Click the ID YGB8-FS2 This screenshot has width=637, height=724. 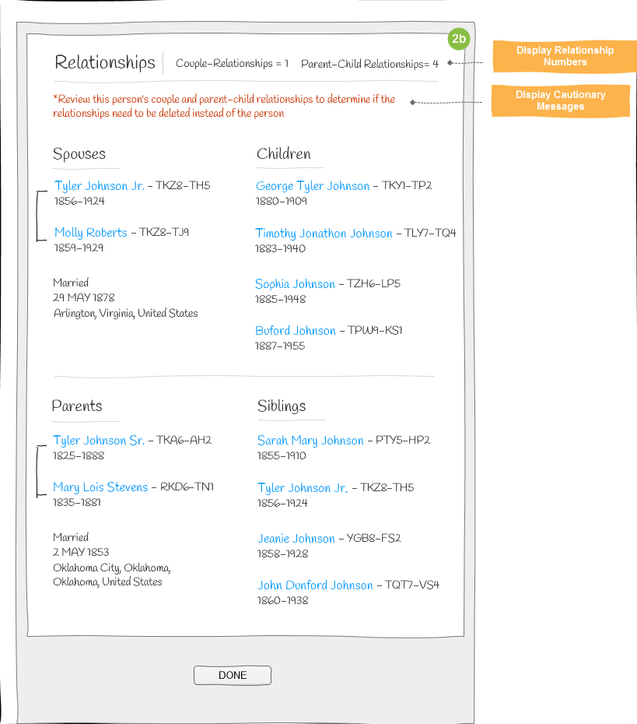point(373,538)
